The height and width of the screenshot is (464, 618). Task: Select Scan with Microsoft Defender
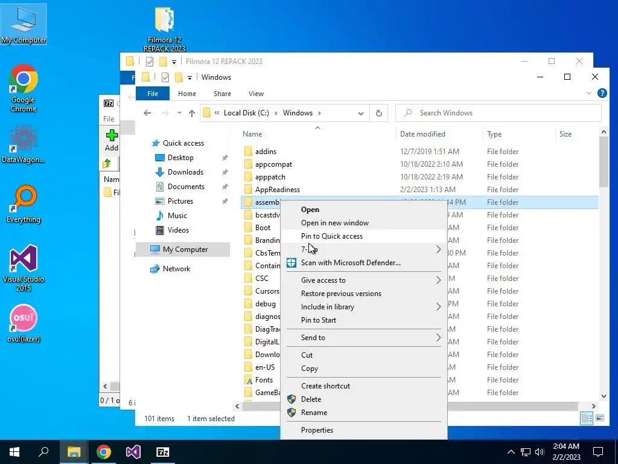tap(351, 263)
